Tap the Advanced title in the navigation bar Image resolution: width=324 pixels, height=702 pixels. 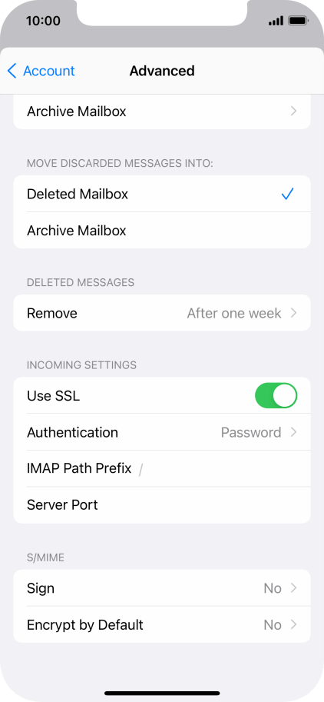(x=162, y=71)
